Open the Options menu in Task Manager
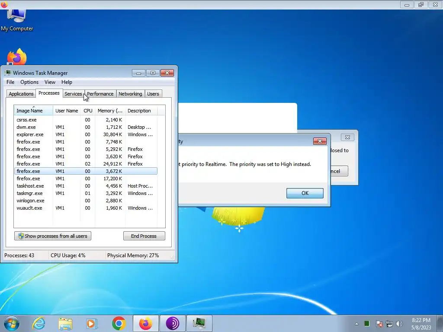 (x=29, y=82)
